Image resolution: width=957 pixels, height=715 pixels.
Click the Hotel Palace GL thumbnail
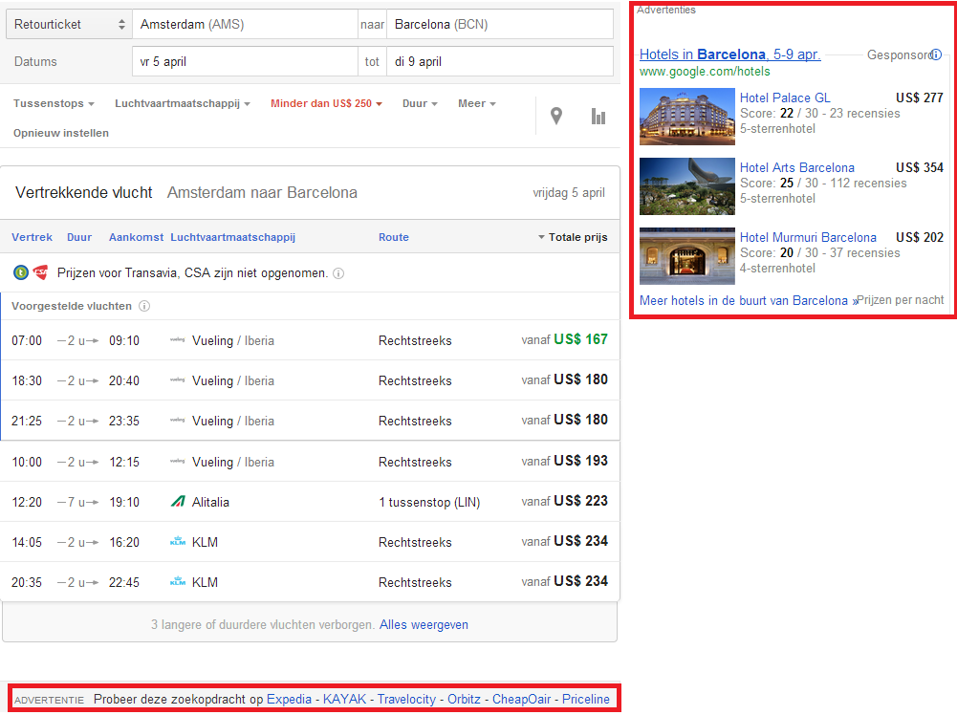pyautogui.click(x=686, y=117)
